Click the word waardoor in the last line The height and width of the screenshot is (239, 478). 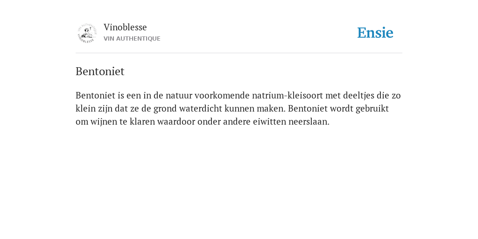point(176,122)
